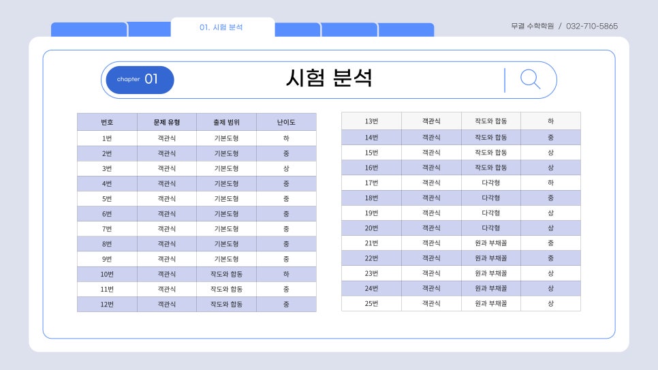Image resolution: width=658 pixels, height=370 pixels.
Task: Click '객관식' in the 22번 row
Action: tap(431, 258)
